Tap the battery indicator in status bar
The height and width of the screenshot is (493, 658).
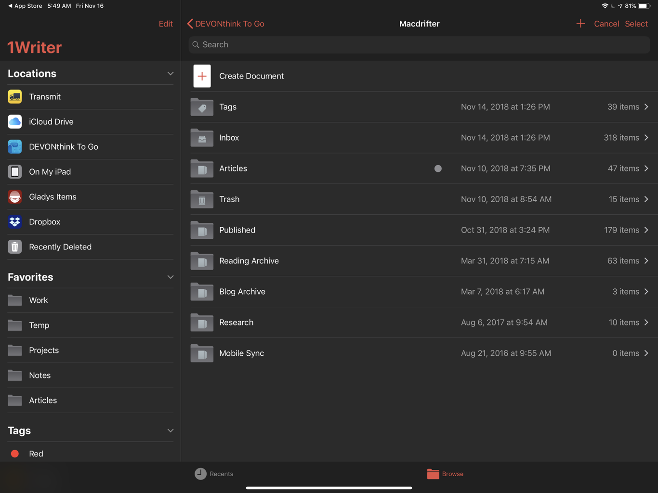pyautogui.click(x=644, y=6)
